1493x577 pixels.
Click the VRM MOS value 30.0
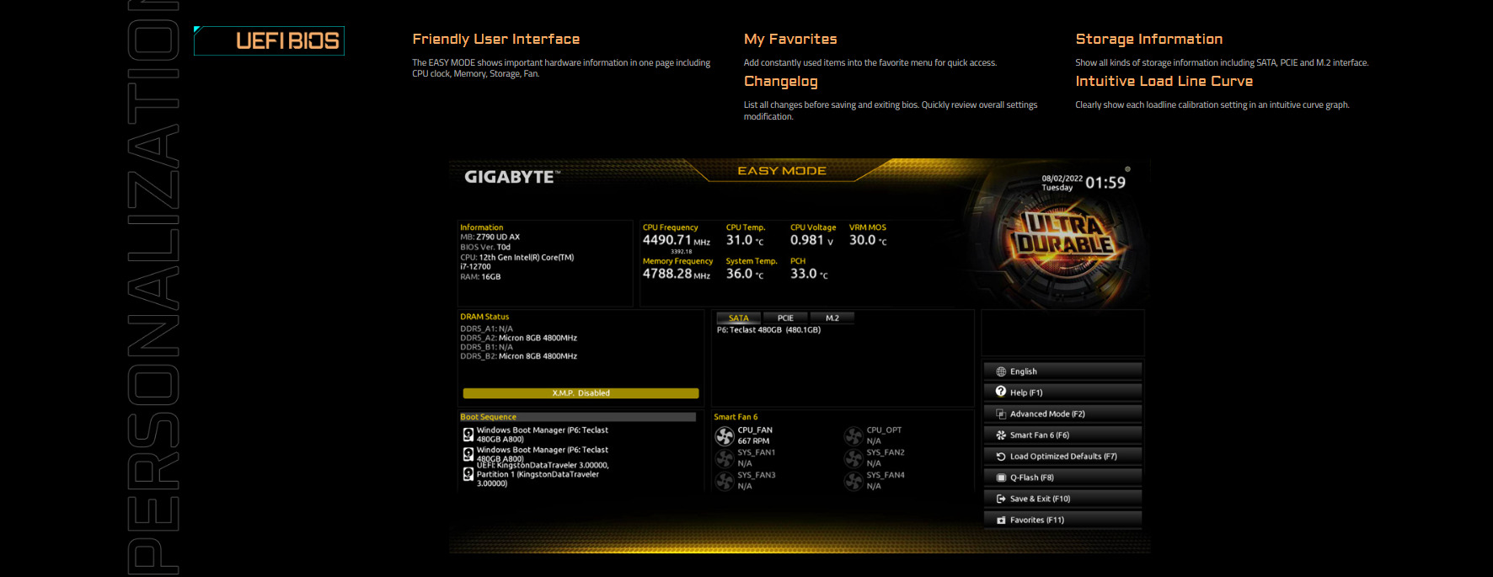pyautogui.click(x=868, y=240)
